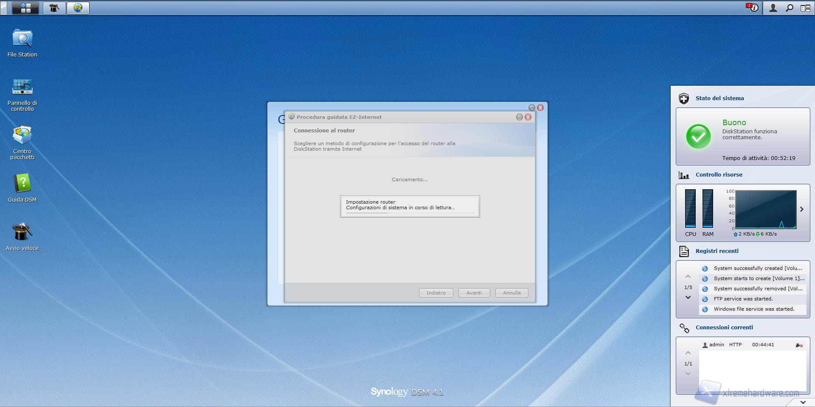Click the notifications info icon
Image resolution: width=815 pixels, height=407 pixels.
[753, 8]
